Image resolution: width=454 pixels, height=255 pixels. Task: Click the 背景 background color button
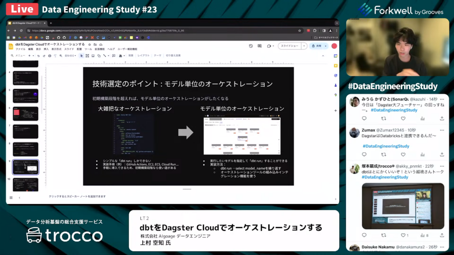point(131,56)
